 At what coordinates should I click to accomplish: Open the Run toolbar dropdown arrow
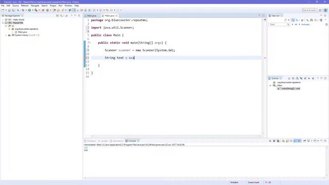click(x=32, y=10)
